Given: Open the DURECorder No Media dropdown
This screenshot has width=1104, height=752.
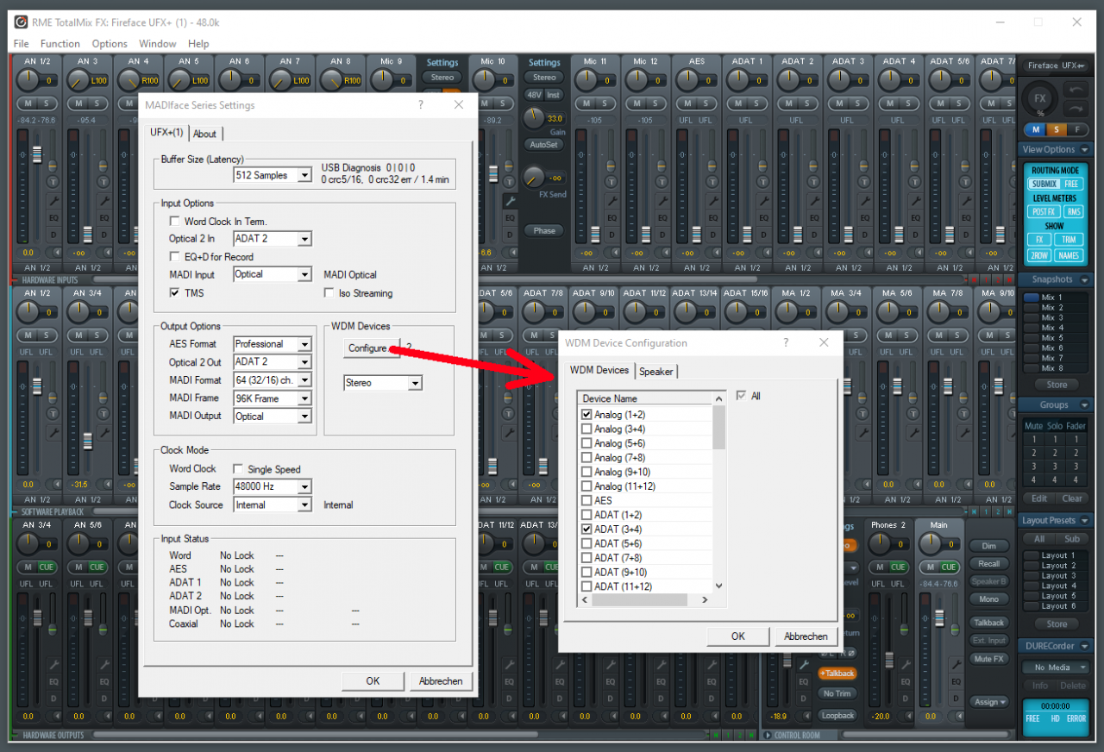Looking at the screenshot, I should (x=1057, y=667).
